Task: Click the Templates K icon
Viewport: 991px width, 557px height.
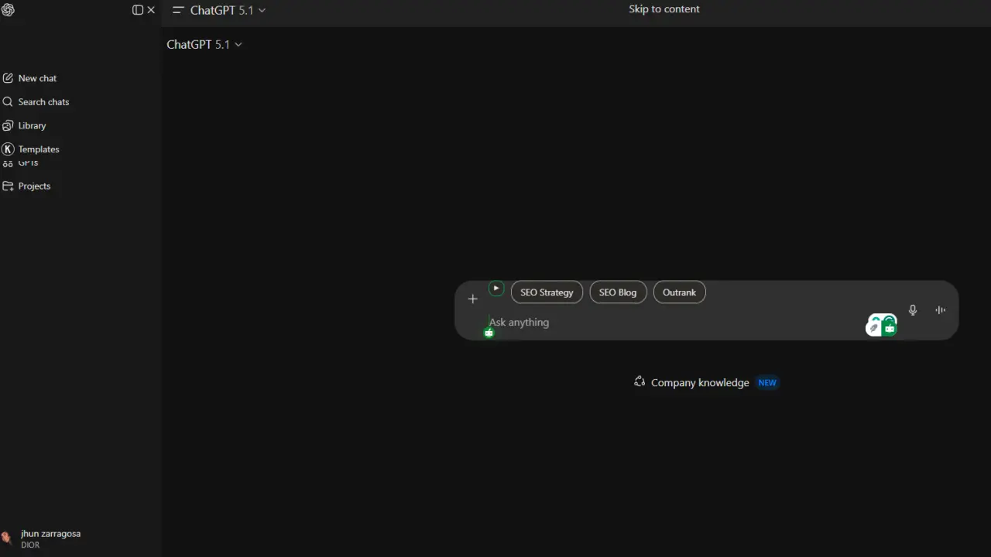Action: tap(8, 149)
